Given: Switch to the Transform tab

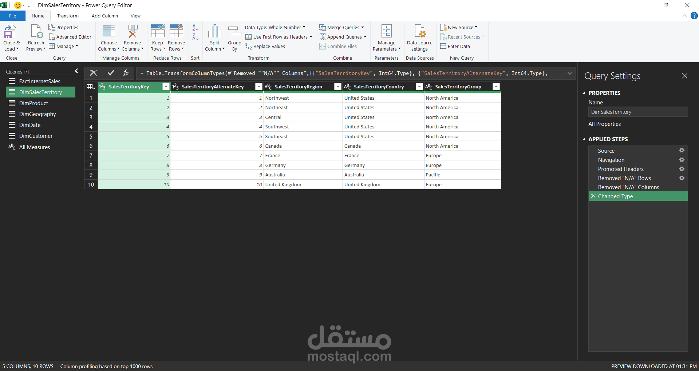Looking at the screenshot, I should coord(68,16).
